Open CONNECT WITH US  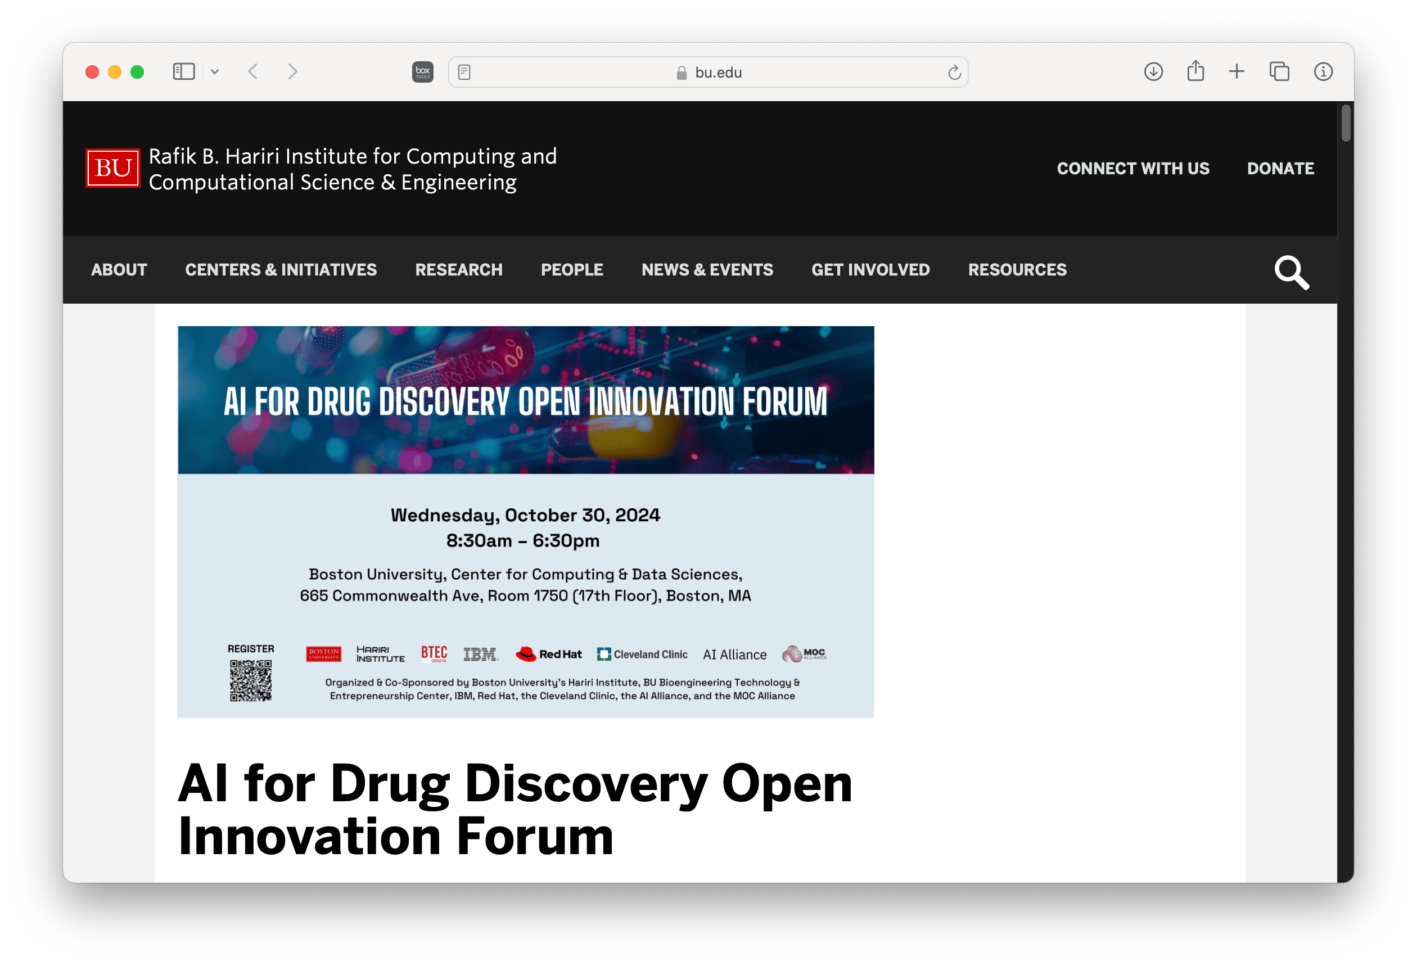pos(1133,168)
